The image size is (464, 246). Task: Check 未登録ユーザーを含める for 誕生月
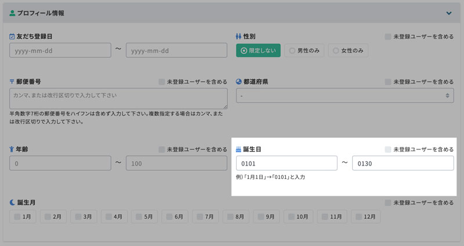point(388,203)
